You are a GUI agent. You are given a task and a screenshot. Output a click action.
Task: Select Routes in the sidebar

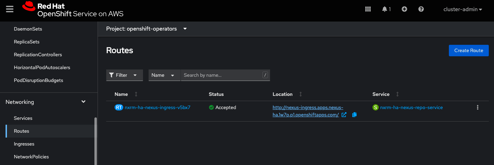tap(22, 131)
